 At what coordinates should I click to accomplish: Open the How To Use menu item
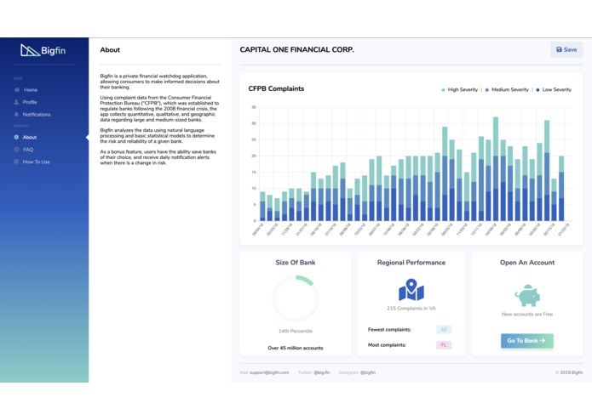coord(32,162)
